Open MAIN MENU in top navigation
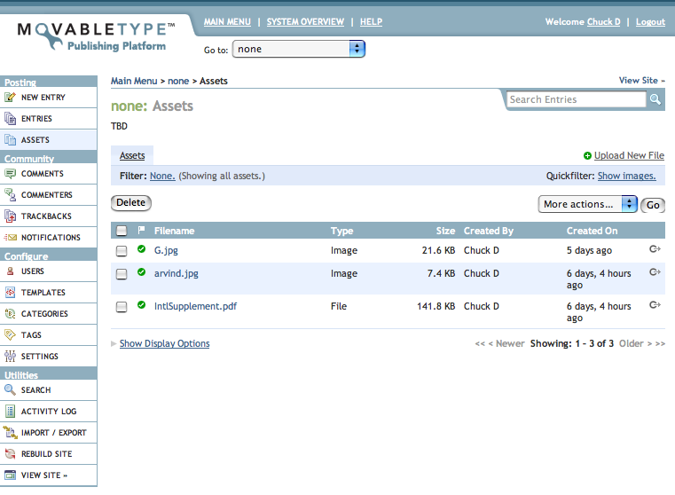Image resolution: width=675 pixels, height=495 pixels. 227,22
